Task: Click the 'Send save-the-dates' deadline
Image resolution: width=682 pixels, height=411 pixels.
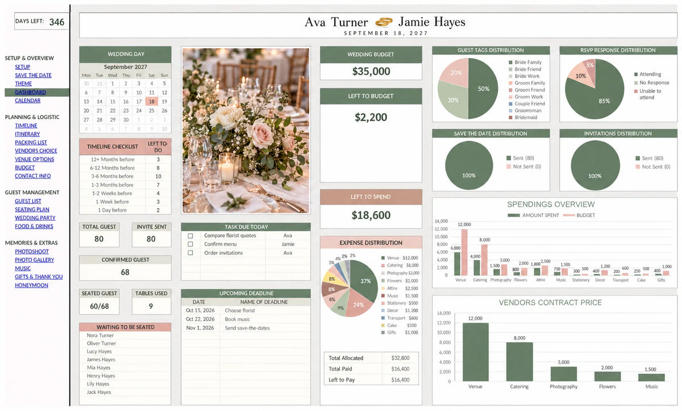Action: pos(247,328)
